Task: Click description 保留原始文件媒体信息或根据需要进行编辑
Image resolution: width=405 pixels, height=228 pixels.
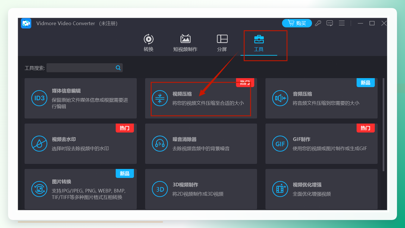Action: click(x=90, y=103)
